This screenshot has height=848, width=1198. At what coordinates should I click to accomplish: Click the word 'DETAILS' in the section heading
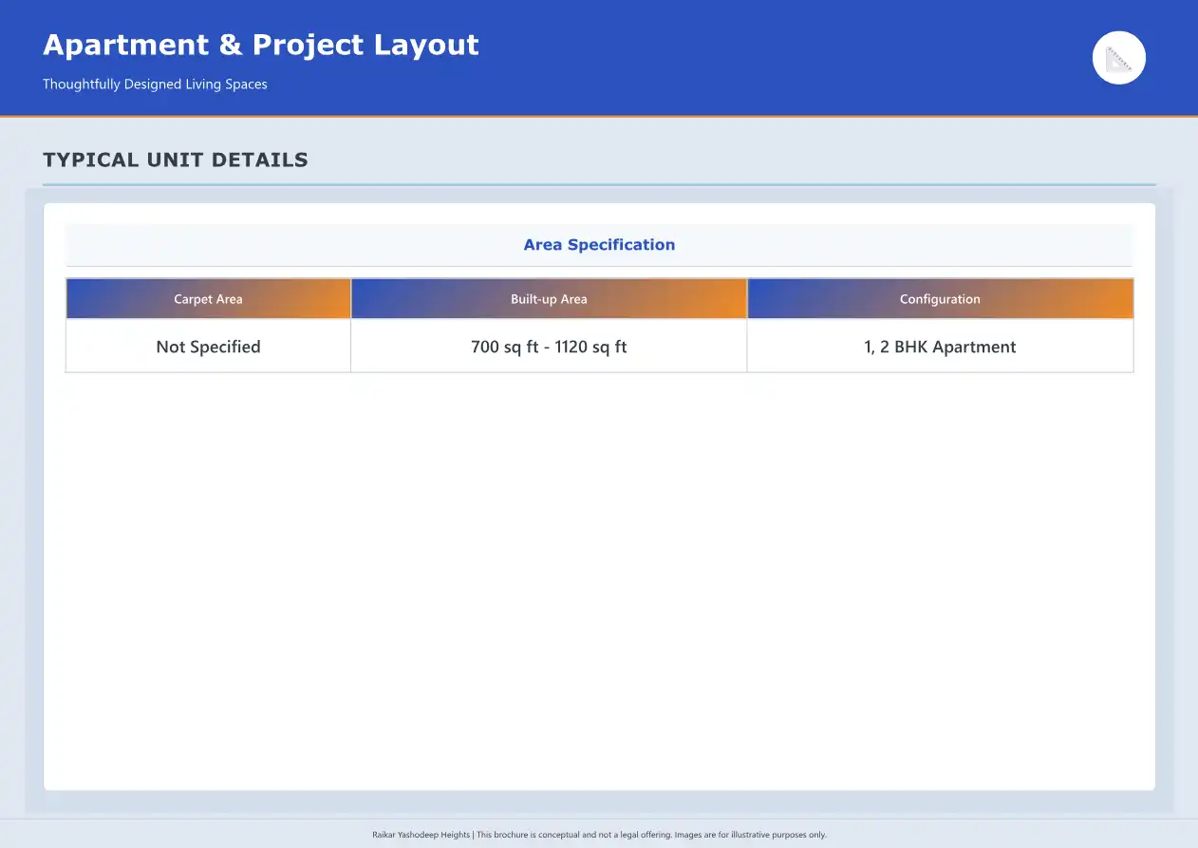[x=260, y=160]
